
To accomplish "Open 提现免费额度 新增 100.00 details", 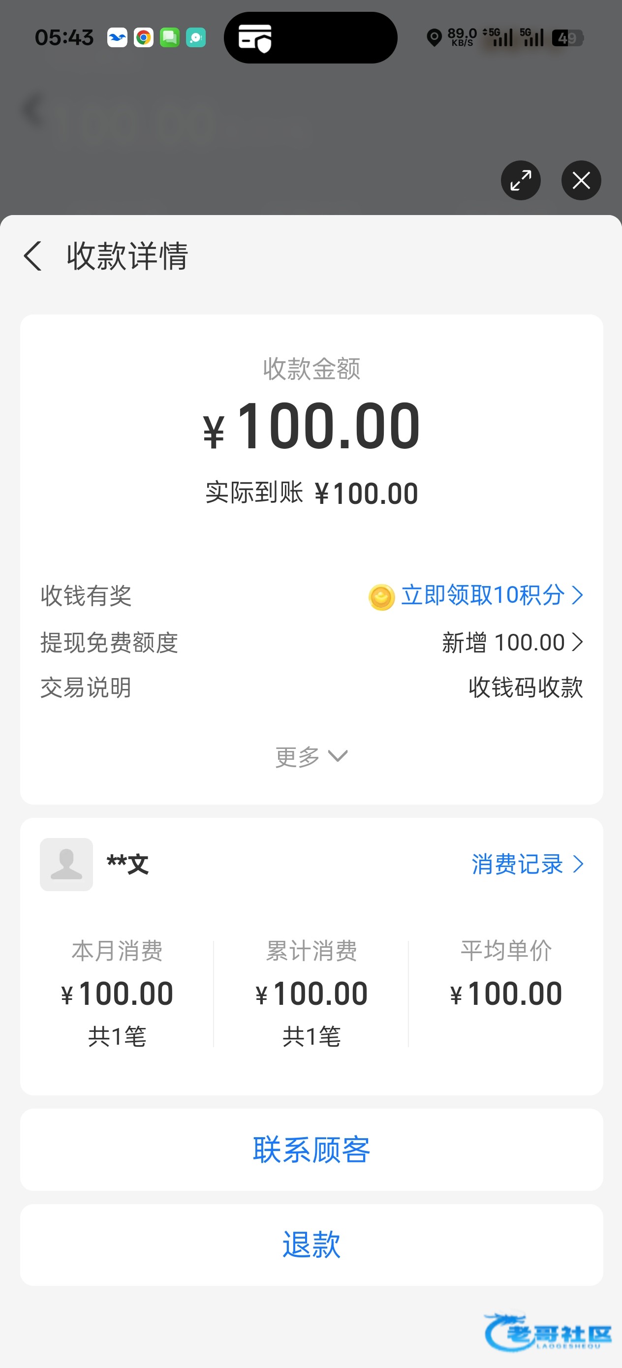I will tap(512, 643).
